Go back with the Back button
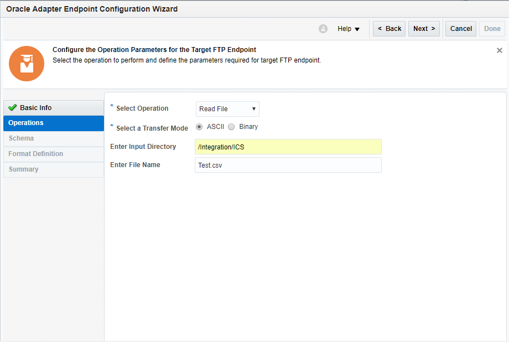 (389, 29)
